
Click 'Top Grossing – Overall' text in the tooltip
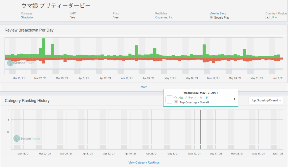(x=194, y=102)
